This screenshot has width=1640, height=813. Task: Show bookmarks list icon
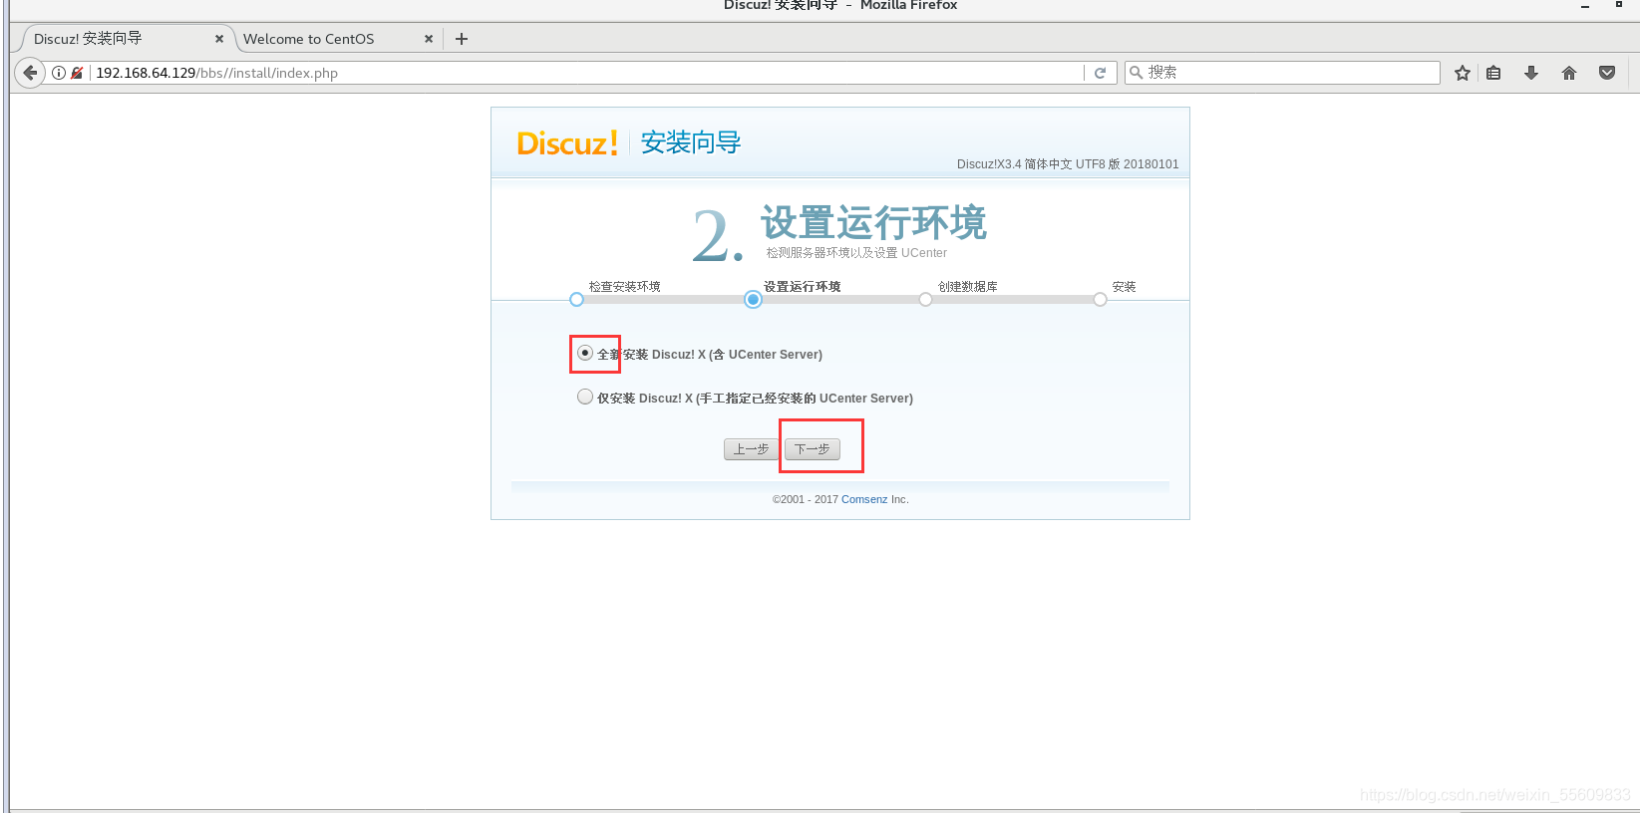[x=1493, y=73]
